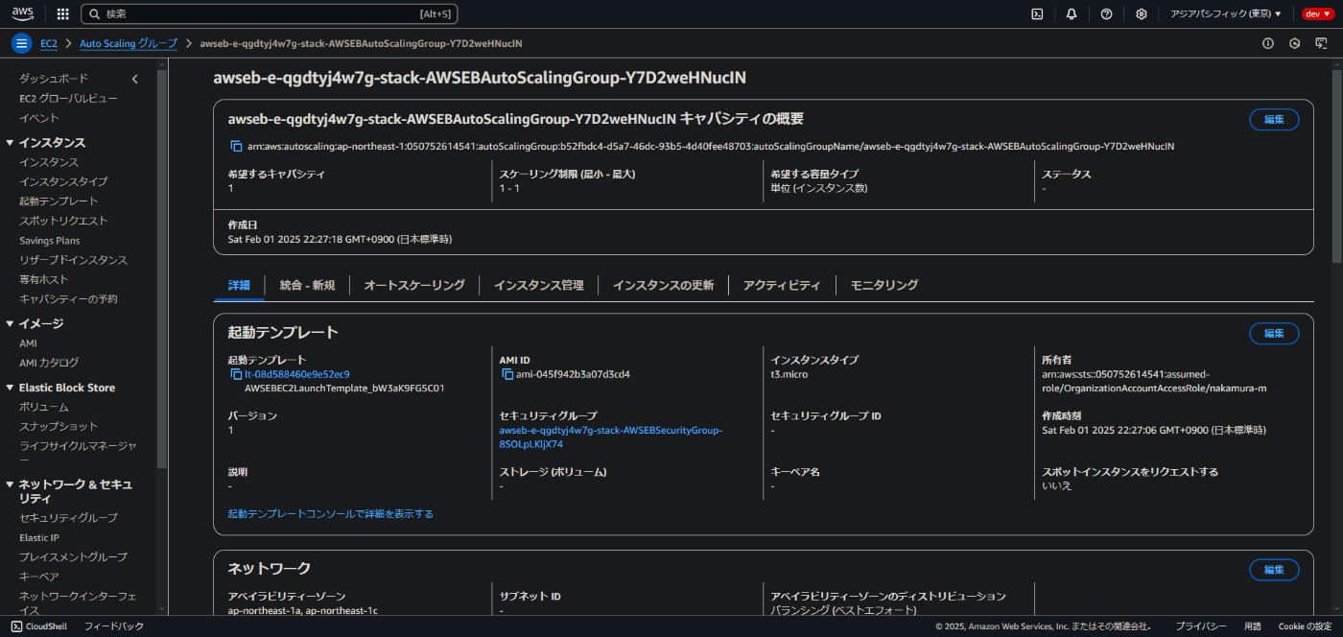1343x637 pixels.
Task: Open キーペア in the sidebar
Action: [x=39, y=577]
